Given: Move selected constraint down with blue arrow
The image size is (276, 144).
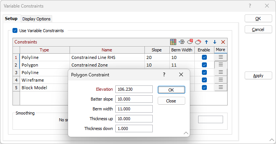Looking at the screenshot, I should pos(215,42).
